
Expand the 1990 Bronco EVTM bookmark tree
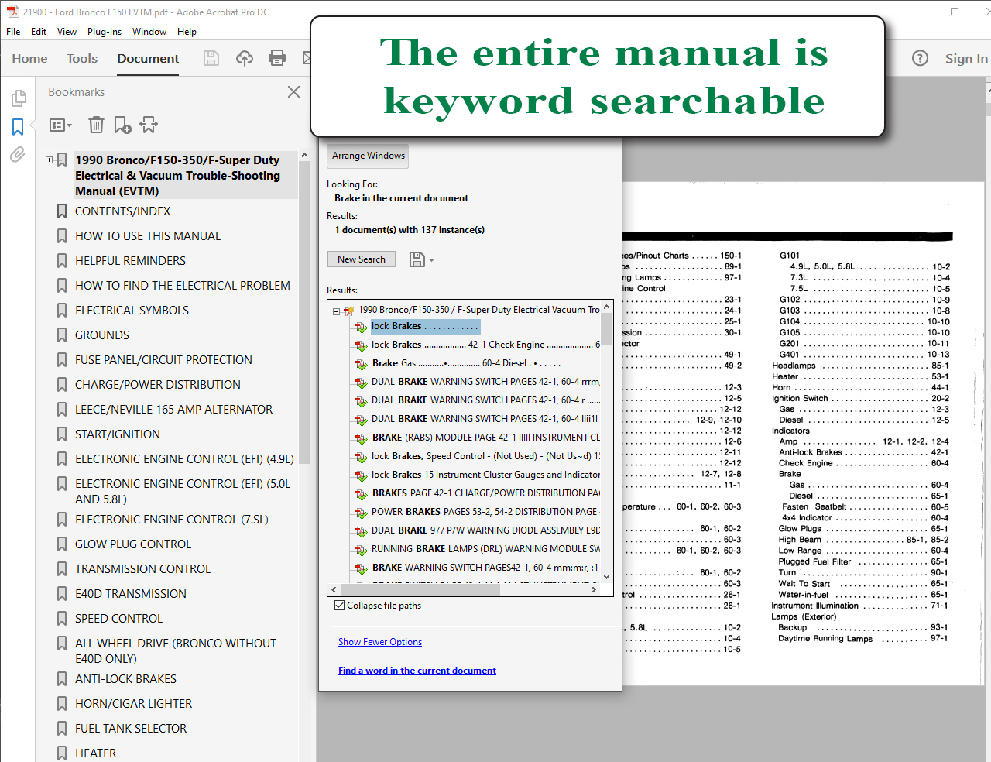(49, 160)
